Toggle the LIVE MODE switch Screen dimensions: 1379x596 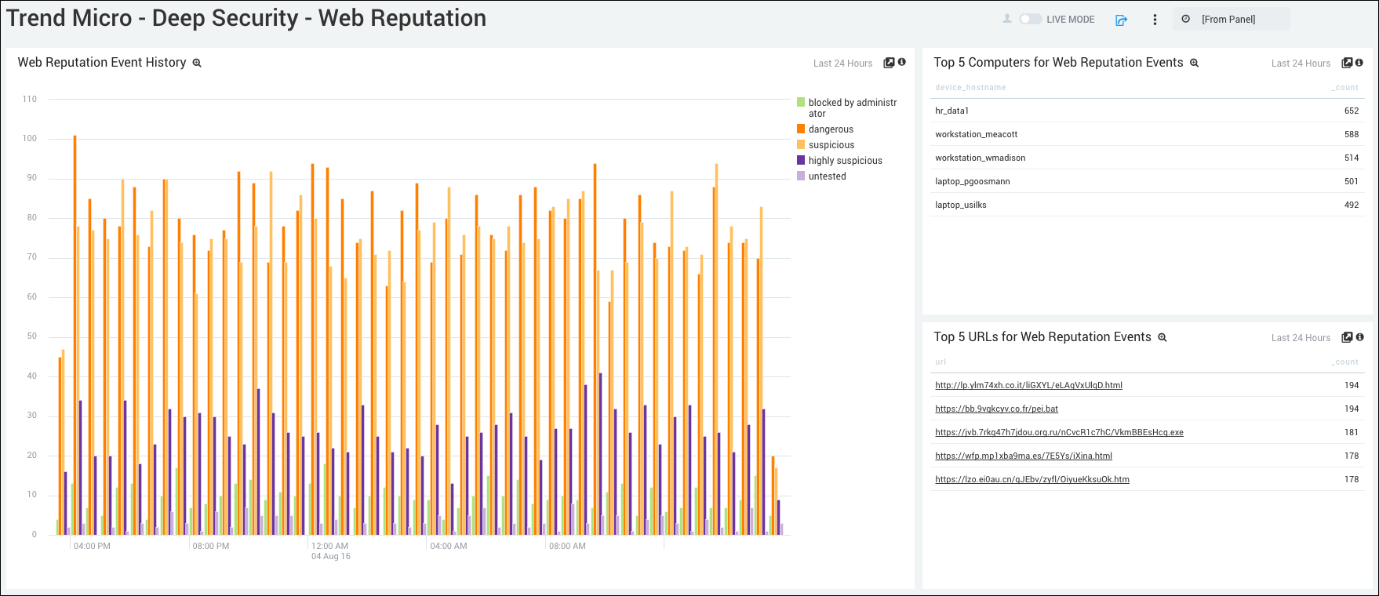[1030, 19]
